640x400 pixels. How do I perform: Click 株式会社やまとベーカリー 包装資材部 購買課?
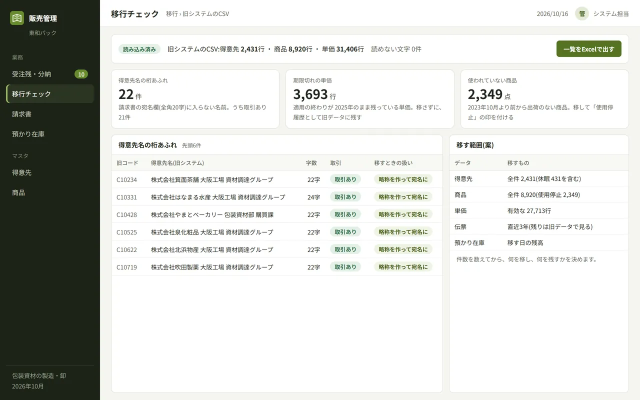point(212,214)
